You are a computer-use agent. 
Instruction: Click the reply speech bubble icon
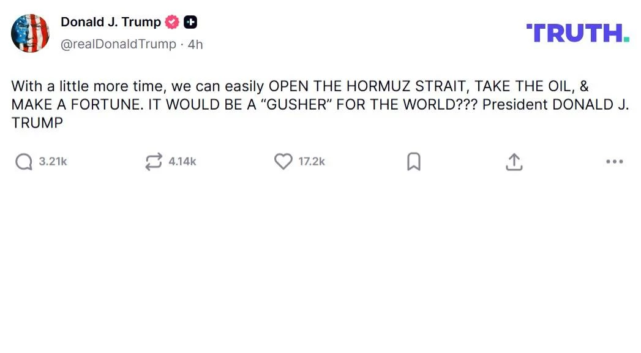(x=24, y=162)
